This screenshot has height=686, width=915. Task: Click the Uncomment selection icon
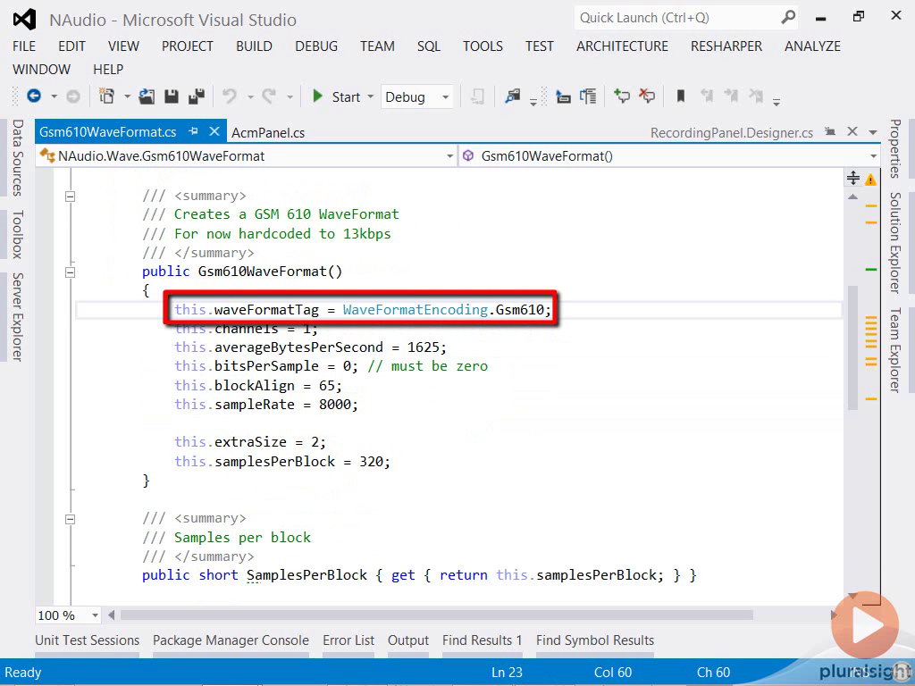point(647,96)
